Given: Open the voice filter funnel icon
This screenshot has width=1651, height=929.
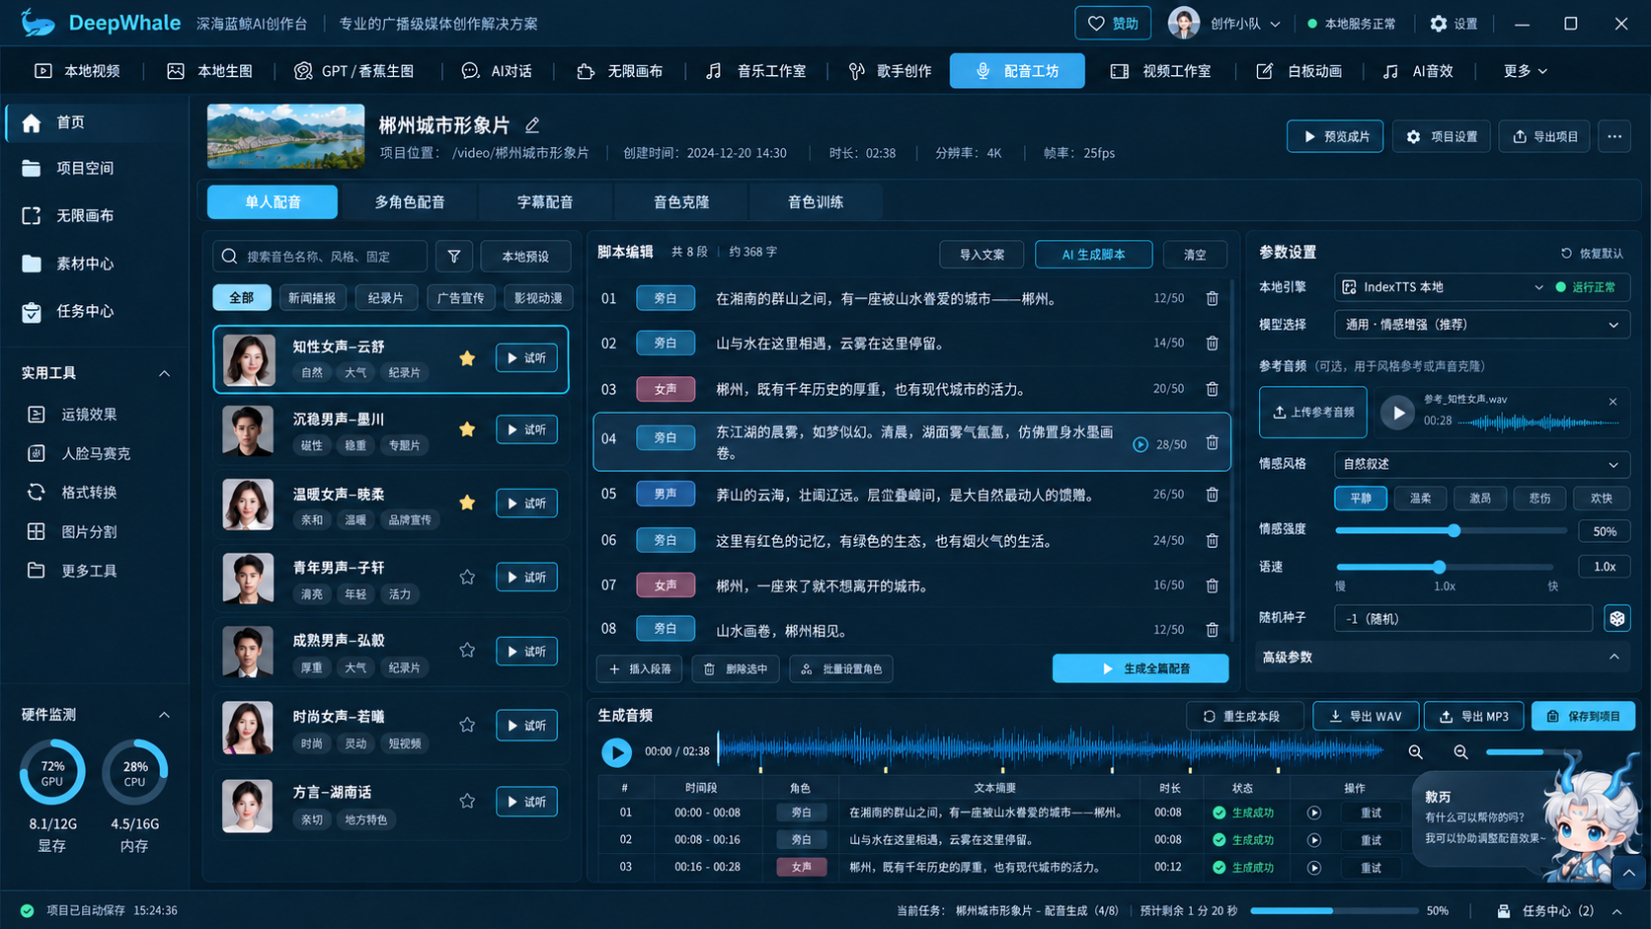Looking at the screenshot, I should pyautogui.click(x=454, y=257).
